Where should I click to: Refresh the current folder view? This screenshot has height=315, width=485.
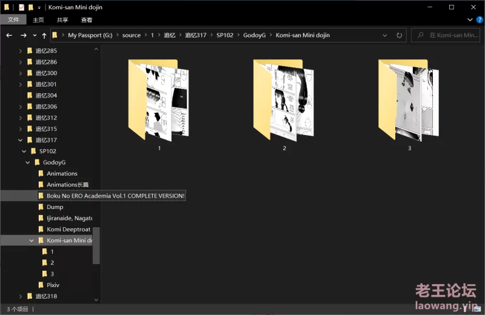pyautogui.click(x=399, y=35)
